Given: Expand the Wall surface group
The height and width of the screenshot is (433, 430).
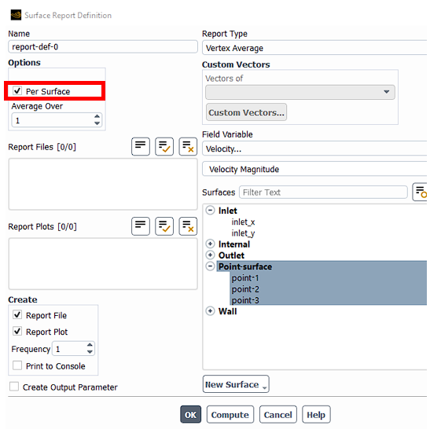Looking at the screenshot, I should pos(210,311).
